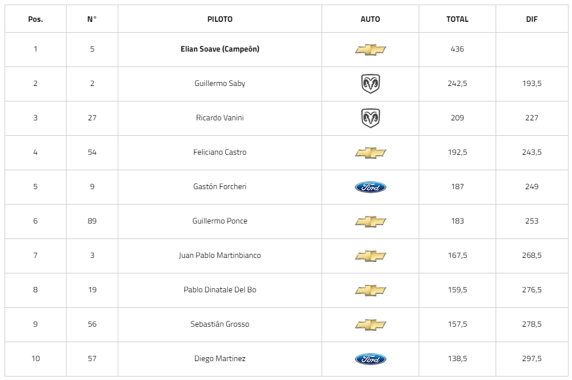The width and height of the screenshot is (572, 380).
Task: Click the AUTO column header
Action: point(370,19)
